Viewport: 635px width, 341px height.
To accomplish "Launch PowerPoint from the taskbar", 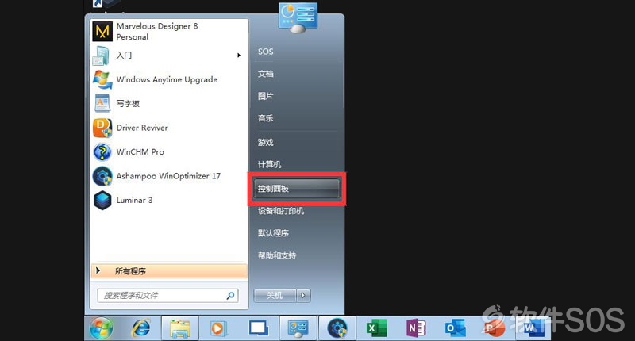I will pyautogui.click(x=495, y=328).
